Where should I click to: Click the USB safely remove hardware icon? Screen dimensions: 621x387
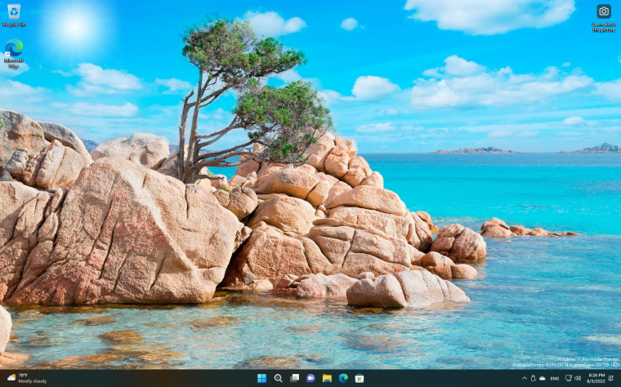pos(533,379)
